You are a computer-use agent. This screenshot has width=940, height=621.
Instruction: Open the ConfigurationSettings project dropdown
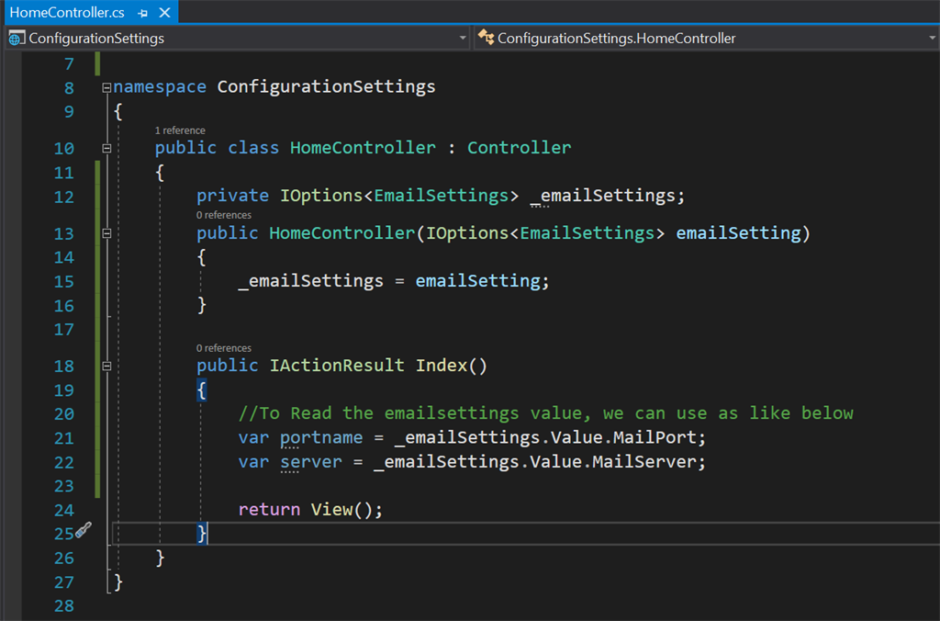click(463, 39)
